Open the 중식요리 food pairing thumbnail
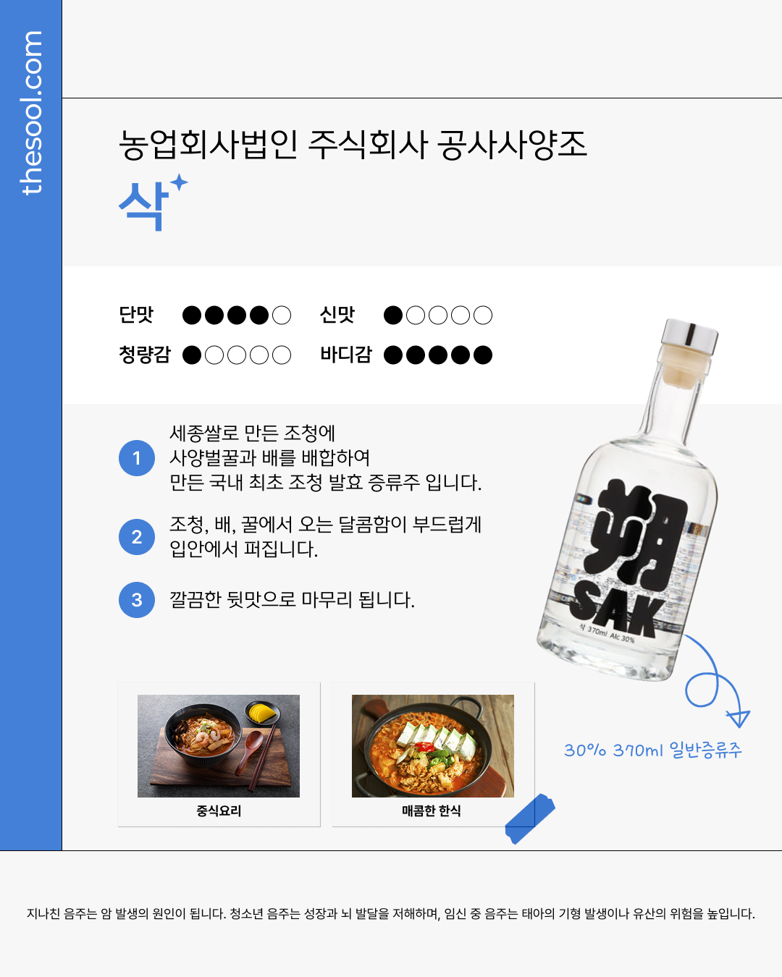 [x=219, y=746]
